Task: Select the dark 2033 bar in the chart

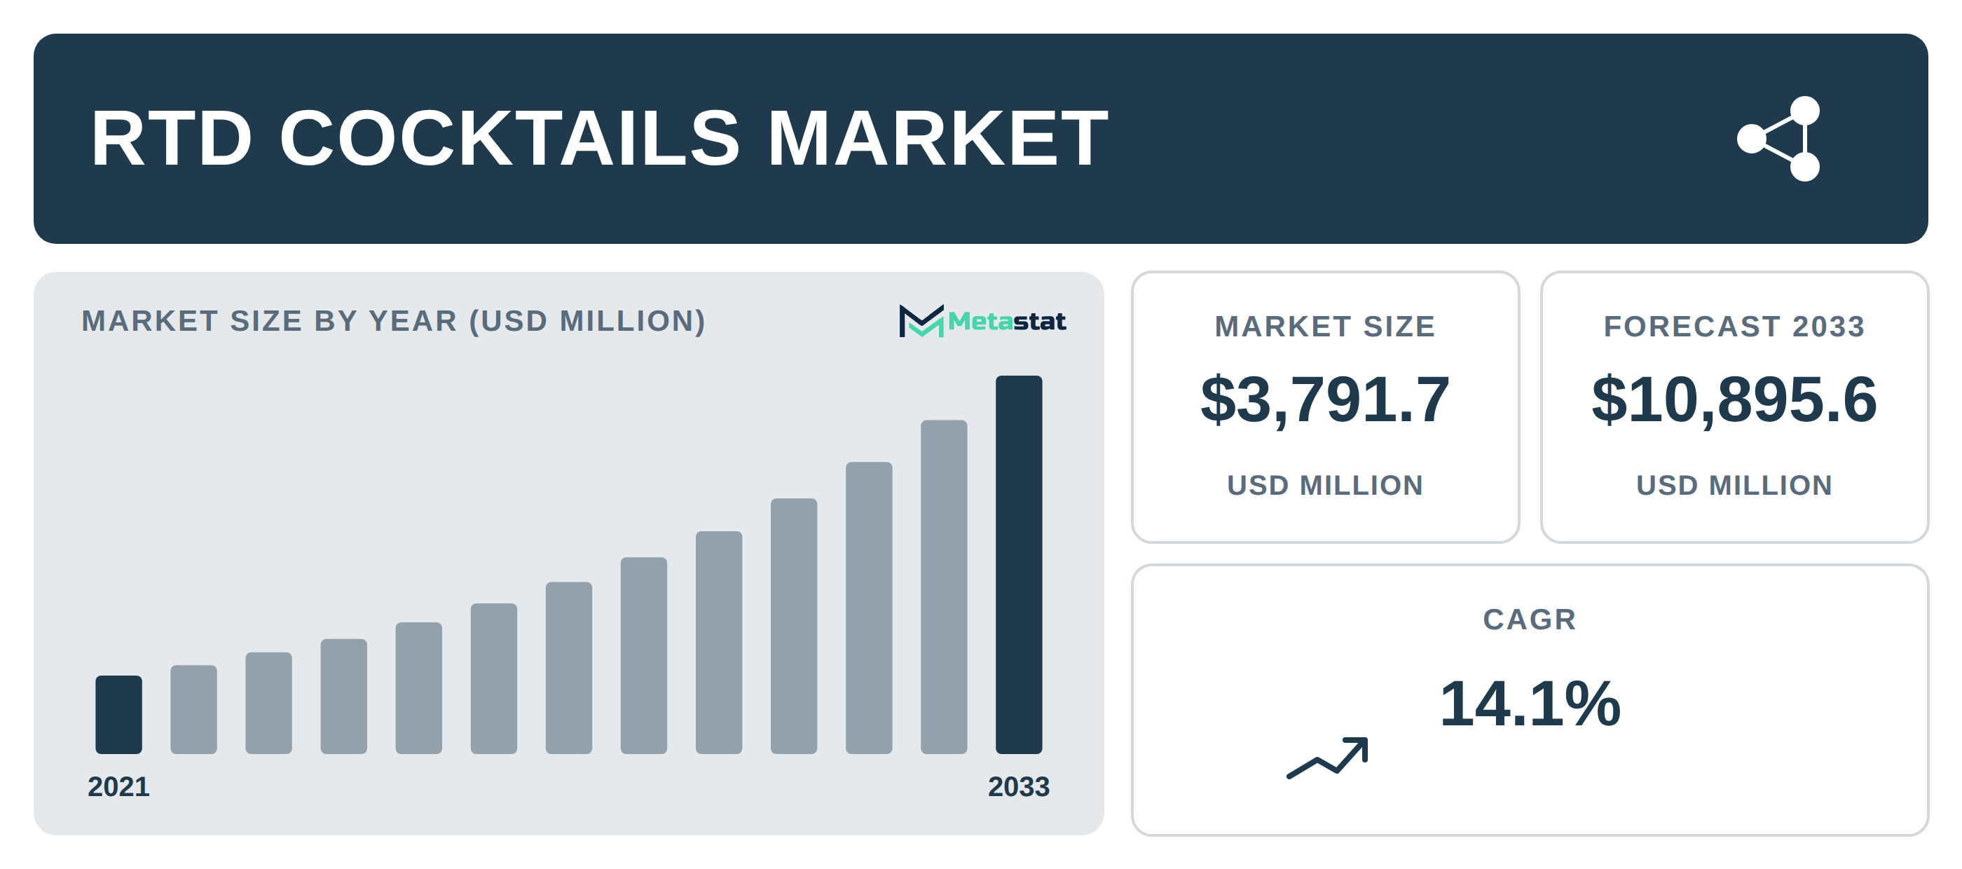Action: (x=1018, y=564)
